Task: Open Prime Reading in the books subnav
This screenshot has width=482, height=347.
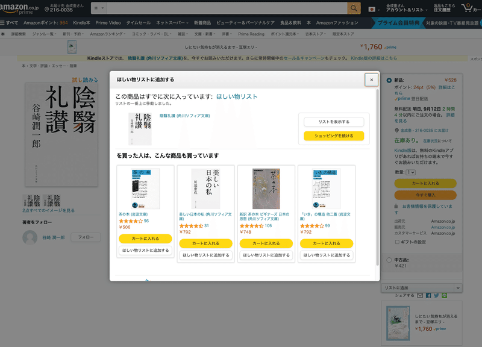Action: coord(251,34)
